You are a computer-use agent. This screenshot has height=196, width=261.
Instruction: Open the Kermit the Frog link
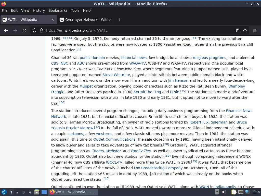[x=147, y=92]
